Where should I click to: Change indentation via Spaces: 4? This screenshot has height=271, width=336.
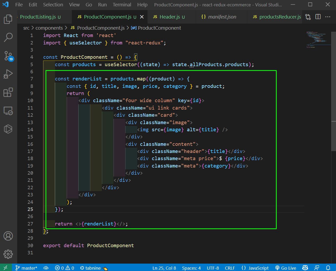[x=191, y=268]
